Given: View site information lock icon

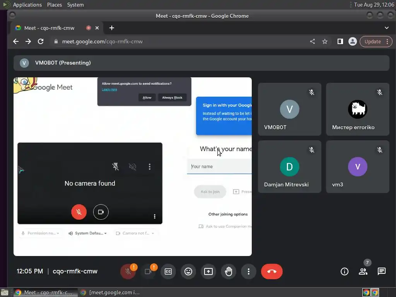Looking at the screenshot, I should [x=56, y=41].
